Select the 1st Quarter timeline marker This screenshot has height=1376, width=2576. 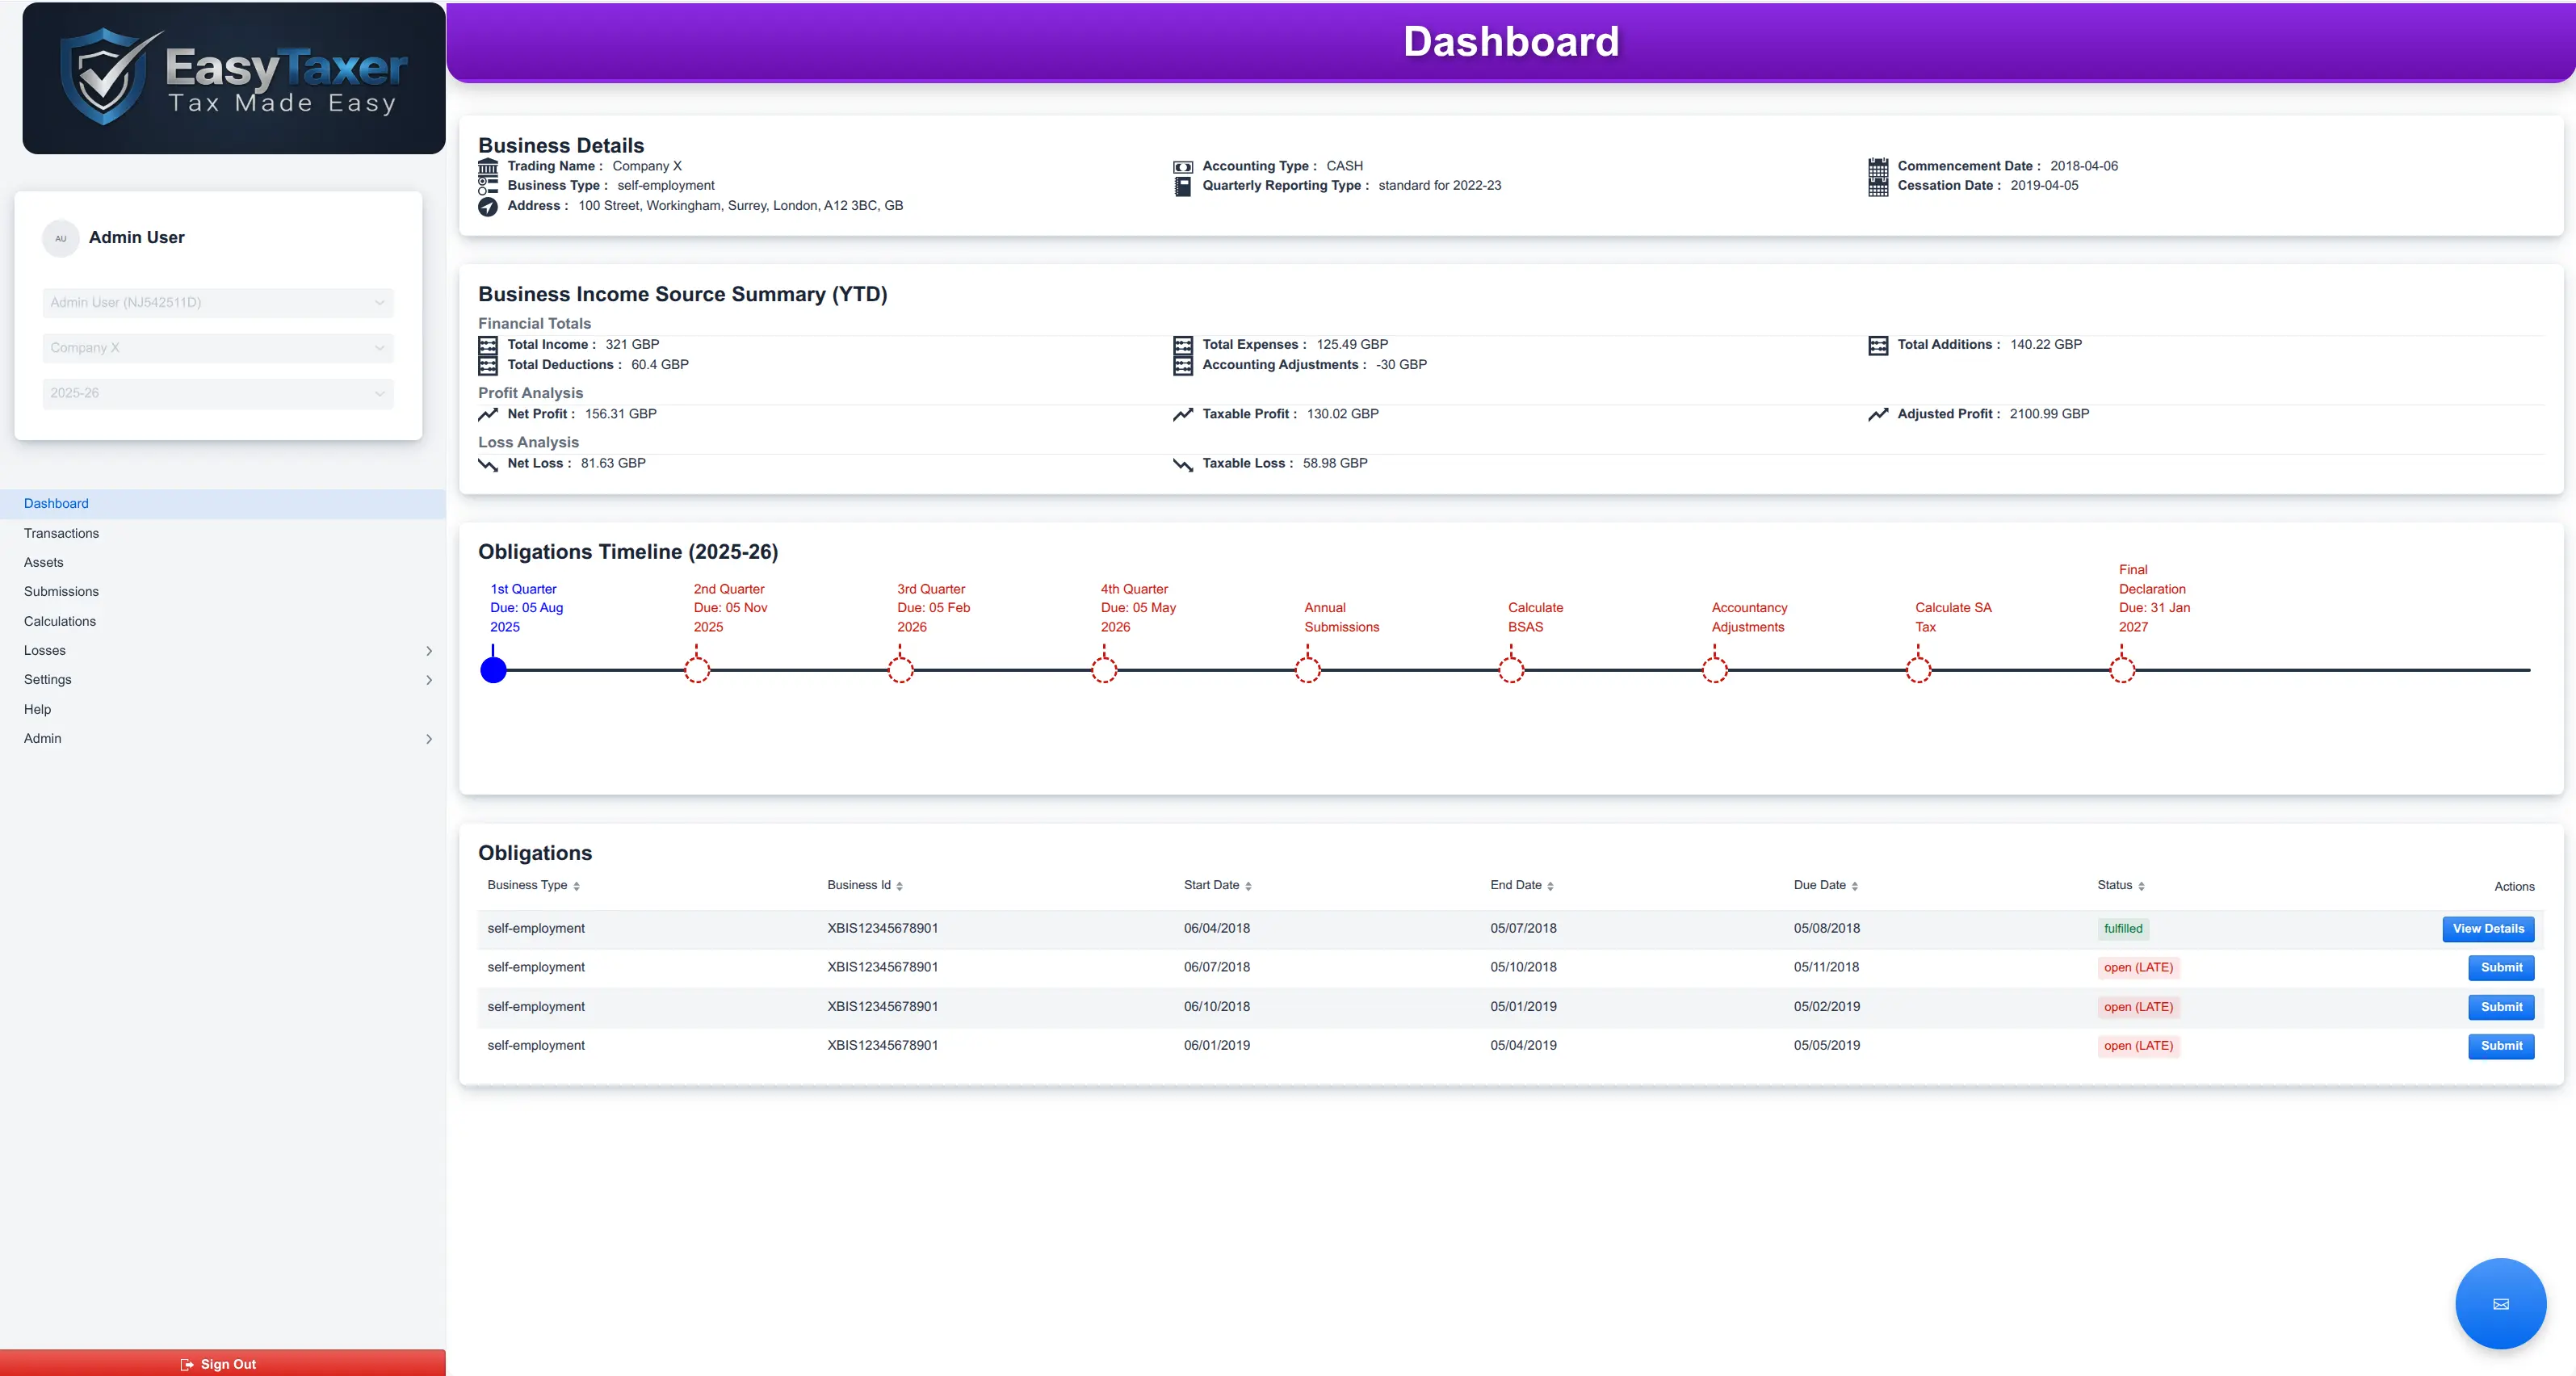pos(494,671)
